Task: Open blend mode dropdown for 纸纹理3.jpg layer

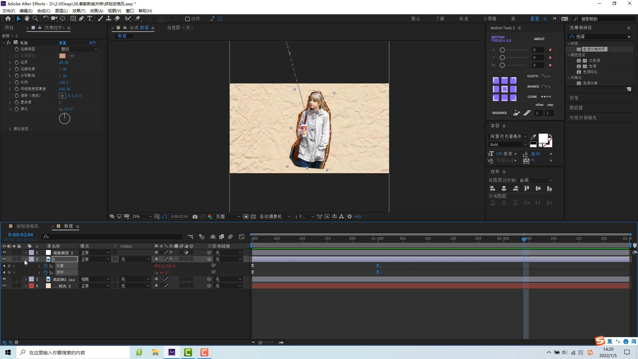Action: click(x=95, y=279)
